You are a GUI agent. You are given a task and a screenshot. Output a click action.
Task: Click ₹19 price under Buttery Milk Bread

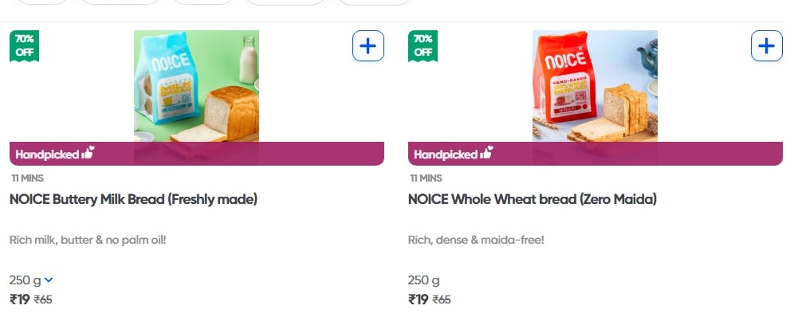[19, 299]
